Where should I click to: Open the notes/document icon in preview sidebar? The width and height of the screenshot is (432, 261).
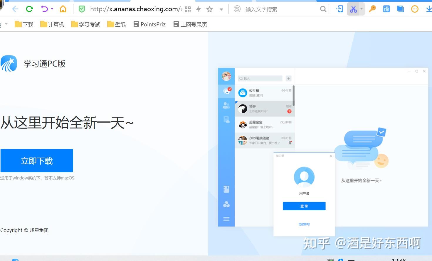(226, 119)
